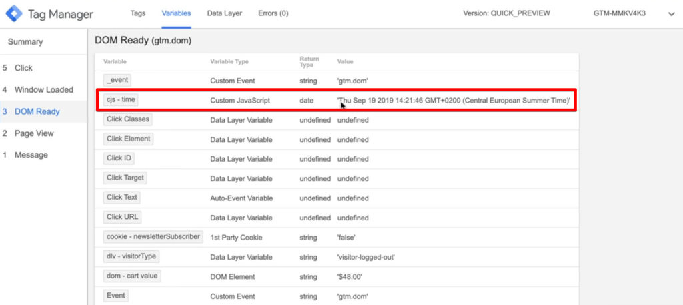Image resolution: width=683 pixels, height=305 pixels.
Task: Open the Data Layer tab
Action: [224, 13]
